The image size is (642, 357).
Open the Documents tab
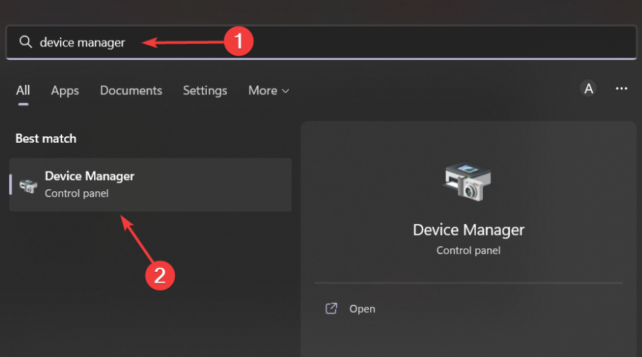pyautogui.click(x=131, y=91)
